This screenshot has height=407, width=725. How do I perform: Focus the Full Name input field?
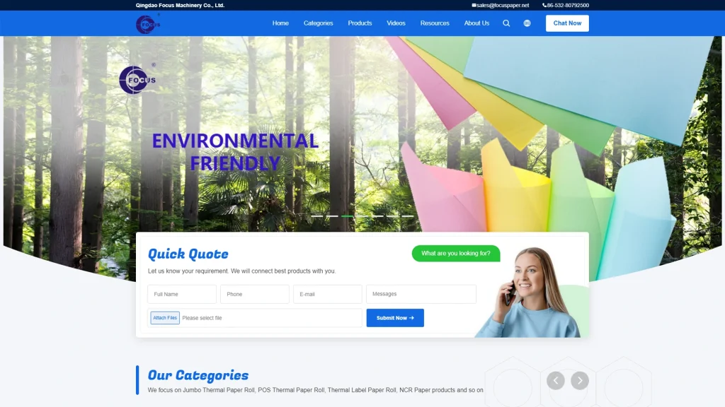coord(182,294)
